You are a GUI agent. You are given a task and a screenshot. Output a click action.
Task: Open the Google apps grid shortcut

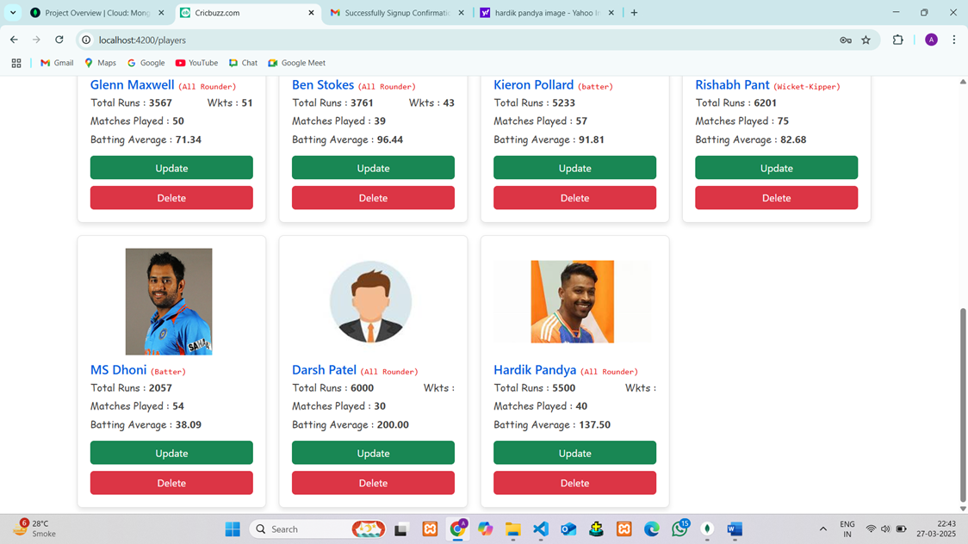[16, 63]
